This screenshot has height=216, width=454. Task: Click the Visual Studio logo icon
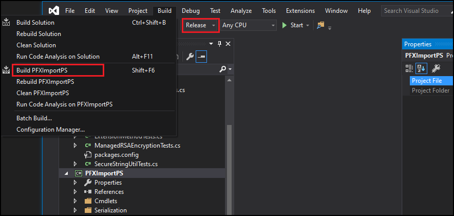pos(54,11)
